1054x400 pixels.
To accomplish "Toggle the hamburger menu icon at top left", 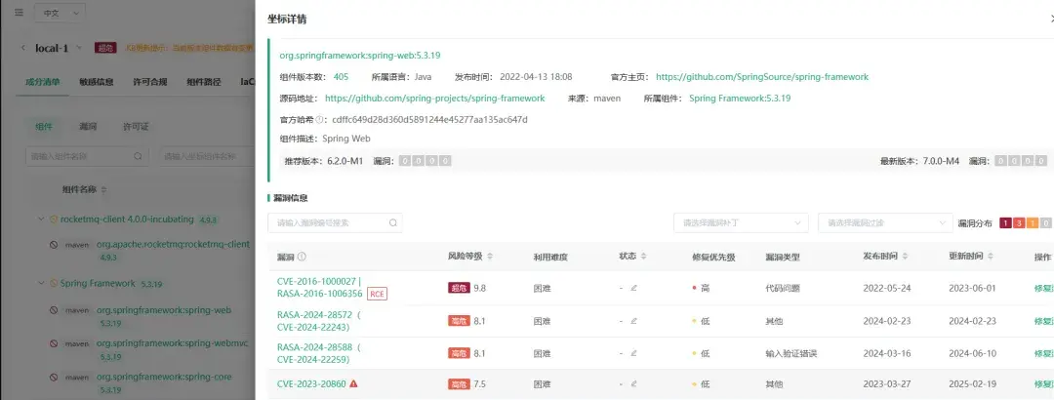I will pos(19,12).
